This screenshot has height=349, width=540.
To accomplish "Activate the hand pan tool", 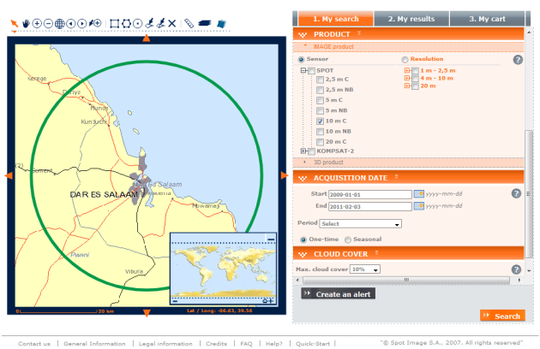I will [x=26, y=24].
